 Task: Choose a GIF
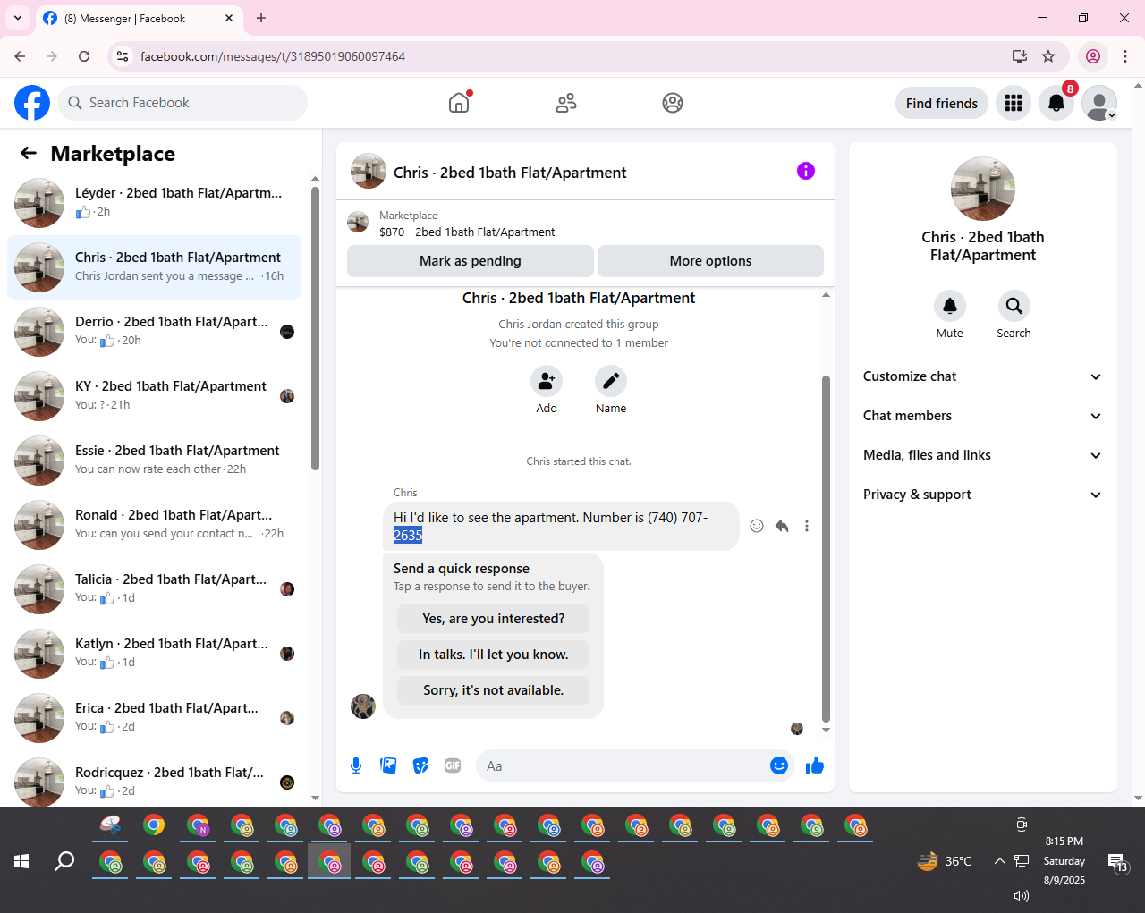coord(453,765)
